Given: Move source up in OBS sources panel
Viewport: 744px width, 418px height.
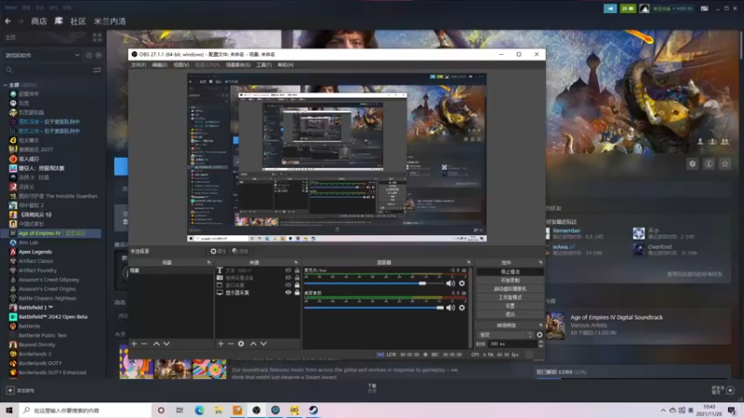Looking at the screenshot, I should pyautogui.click(x=253, y=344).
